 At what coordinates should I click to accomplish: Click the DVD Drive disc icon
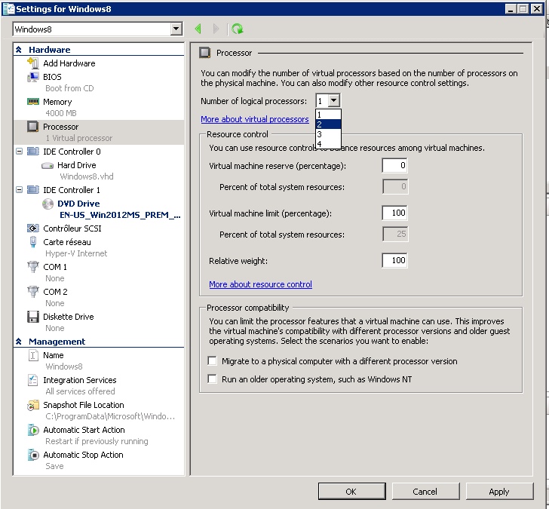48,204
